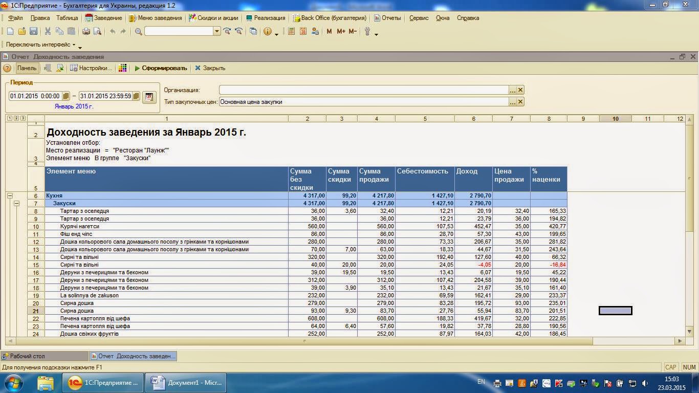
Task: Open Windows Start button
Action: coord(13,383)
